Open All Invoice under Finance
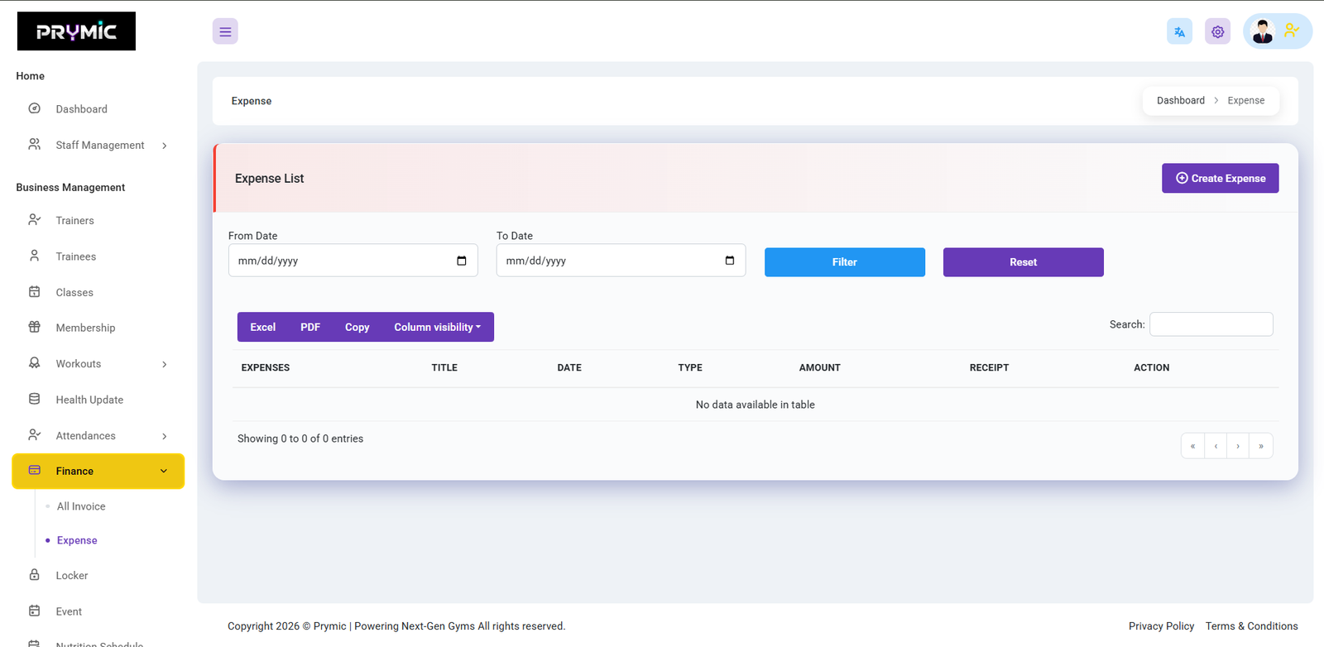Image resolution: width=1324 pixels, height=647 pixels. pos(81,506)
